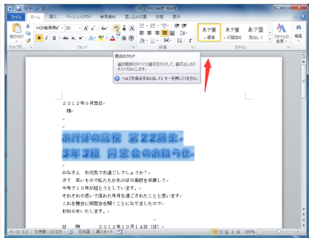This screenshot has width=309, height=238.
Task: Open the File tab
Action: point(16,17)
